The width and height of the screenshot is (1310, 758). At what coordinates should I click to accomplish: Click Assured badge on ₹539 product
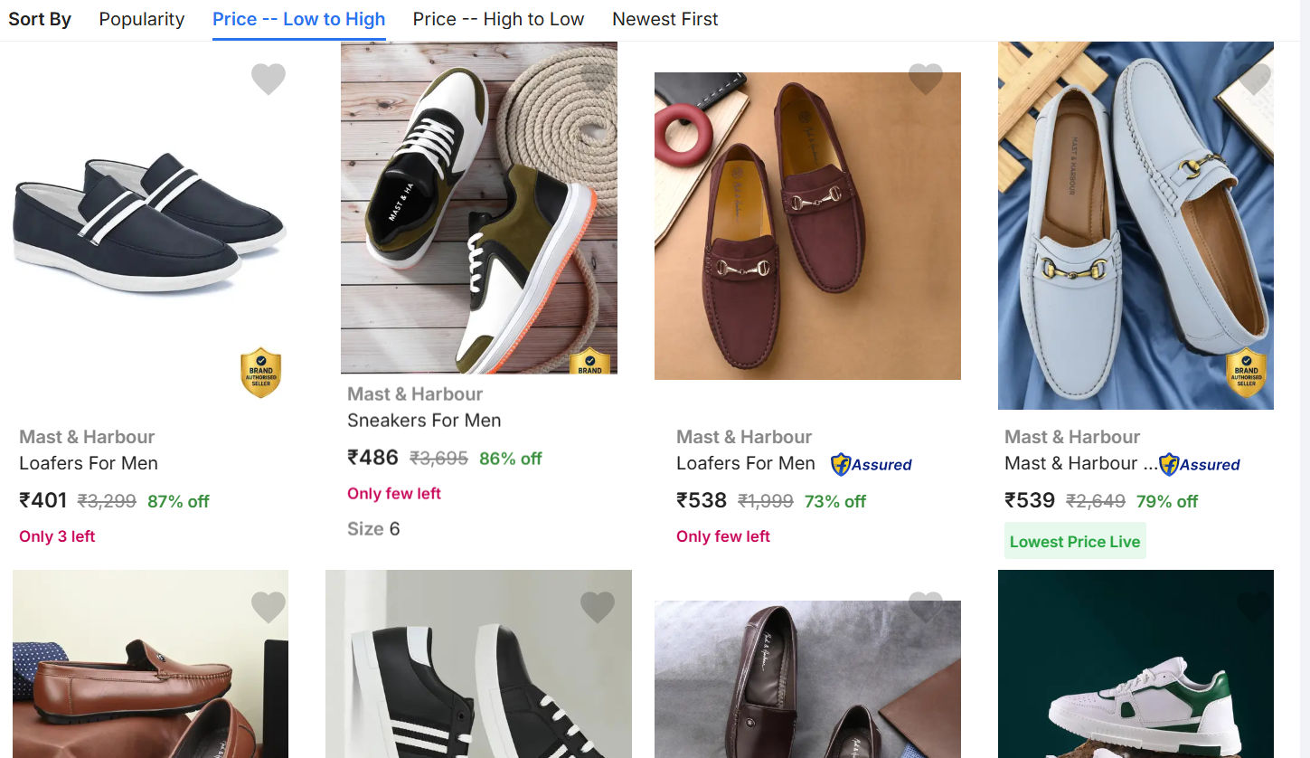(x=1200, y=465)
